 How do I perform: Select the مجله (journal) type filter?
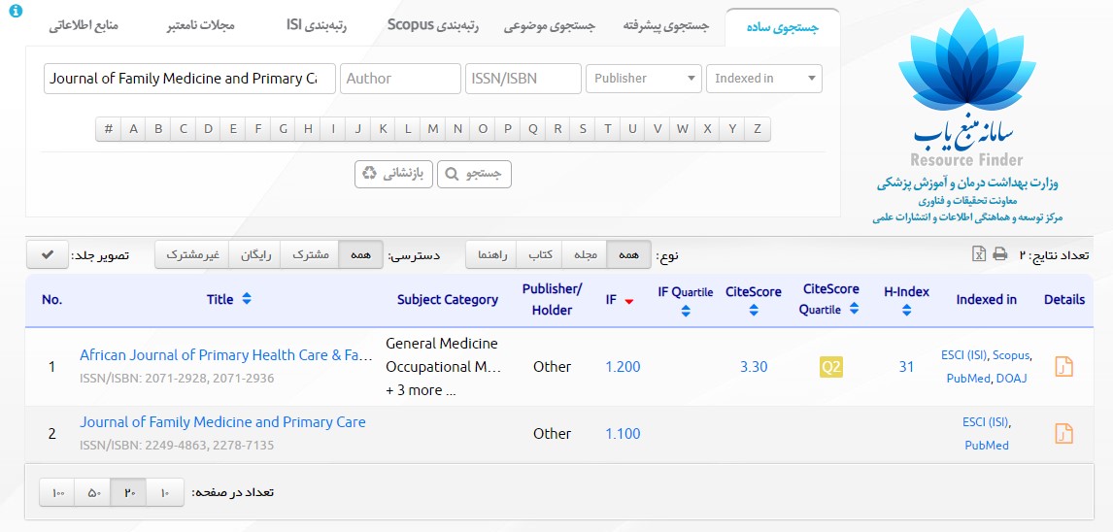tap(585, 254)
